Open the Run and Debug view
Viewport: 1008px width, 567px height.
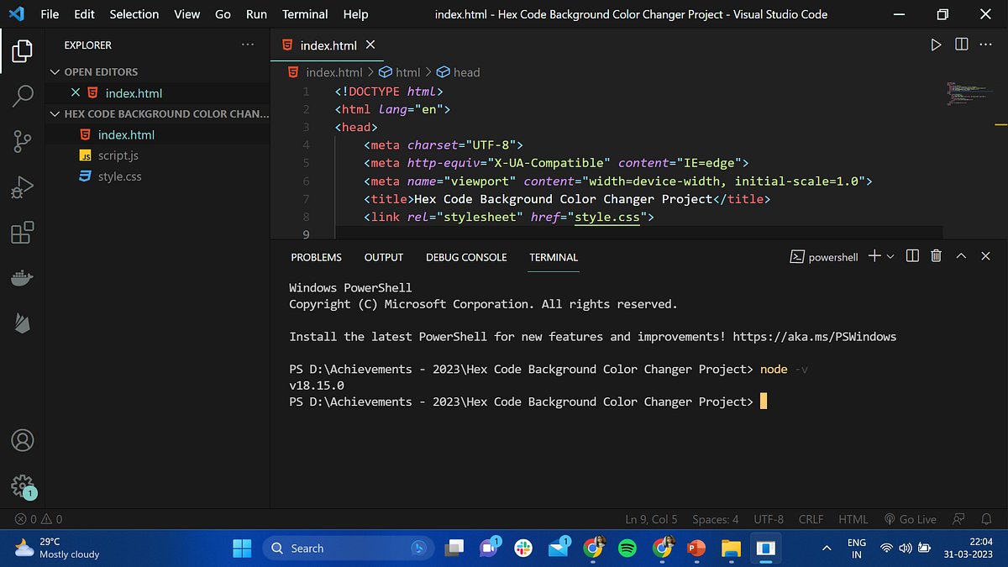[x=22, y=186]
